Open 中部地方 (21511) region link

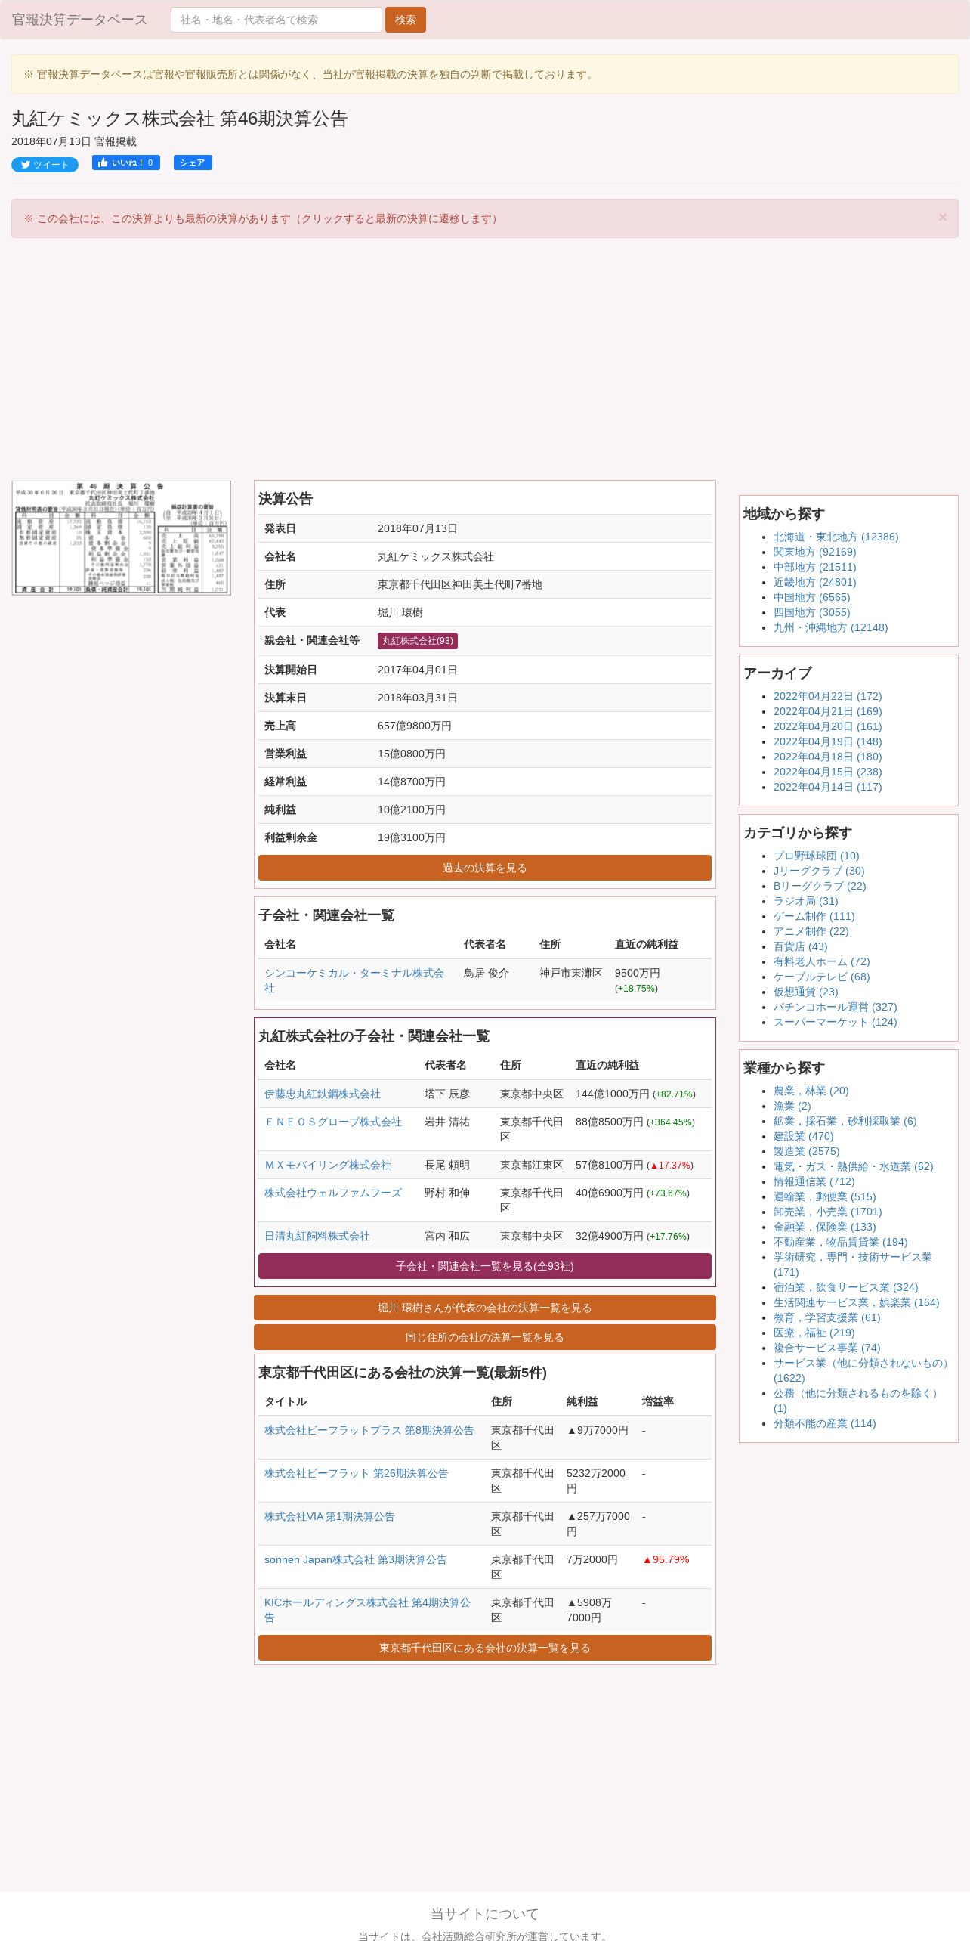814,567
